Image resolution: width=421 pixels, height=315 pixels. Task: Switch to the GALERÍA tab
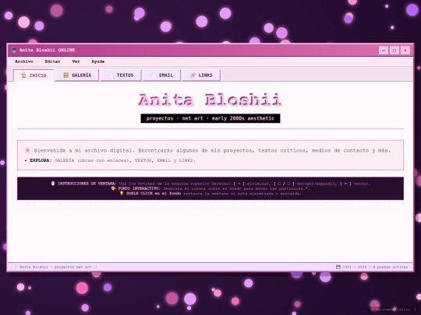point(77,75)
